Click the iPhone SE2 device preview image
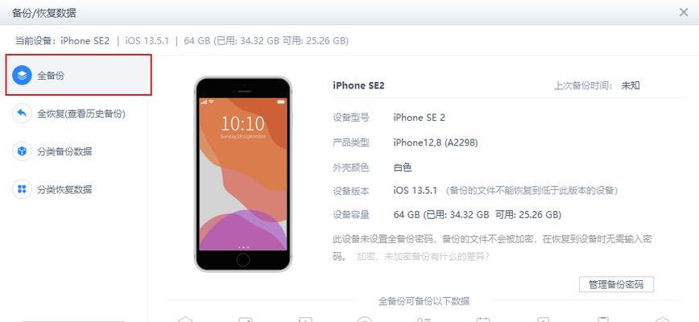The image size is (699, 322). point(243,174)
